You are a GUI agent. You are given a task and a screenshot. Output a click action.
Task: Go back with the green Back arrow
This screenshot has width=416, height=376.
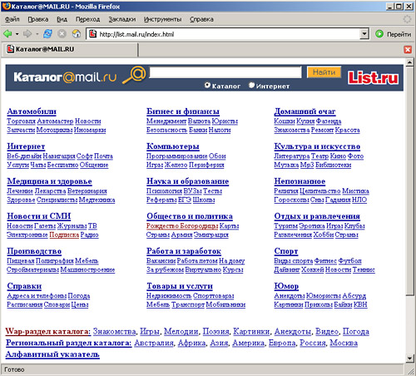pyautogui.click(x=7, y=34)
